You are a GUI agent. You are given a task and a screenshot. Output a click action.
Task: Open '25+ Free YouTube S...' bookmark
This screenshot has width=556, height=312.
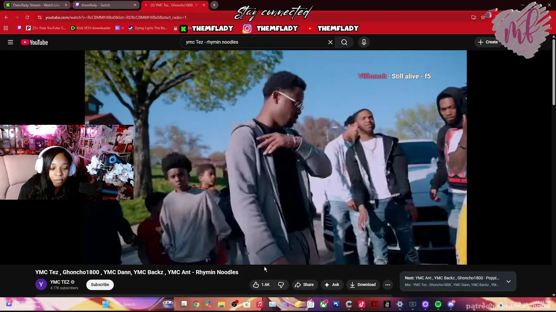(x=46, y=28)
